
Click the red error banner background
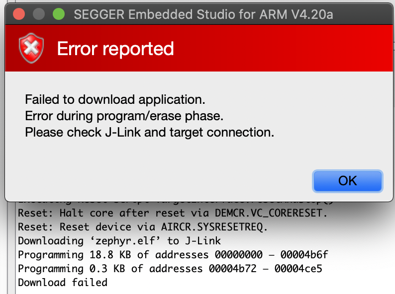click(277, 48)
